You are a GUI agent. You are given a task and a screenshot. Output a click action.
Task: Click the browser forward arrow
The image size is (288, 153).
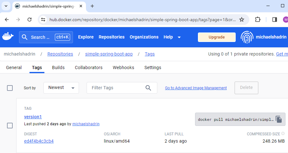click(18, 20)
